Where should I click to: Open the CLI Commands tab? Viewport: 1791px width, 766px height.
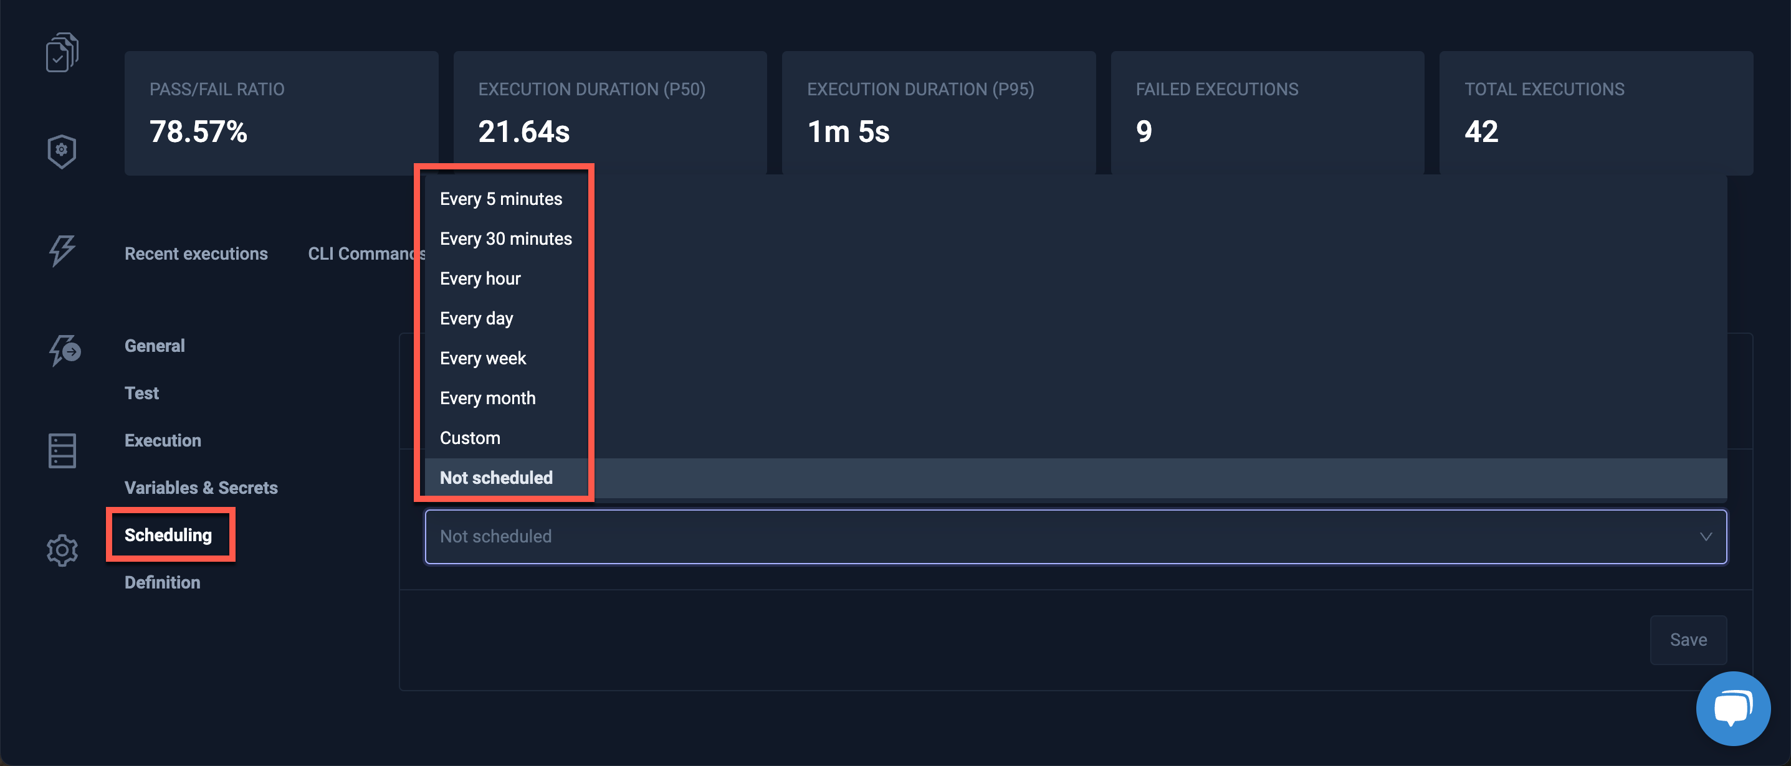click(366, 253)
